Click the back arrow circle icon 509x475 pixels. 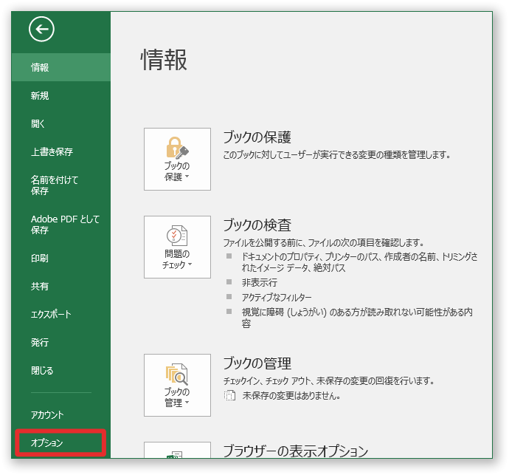[41, 30]
